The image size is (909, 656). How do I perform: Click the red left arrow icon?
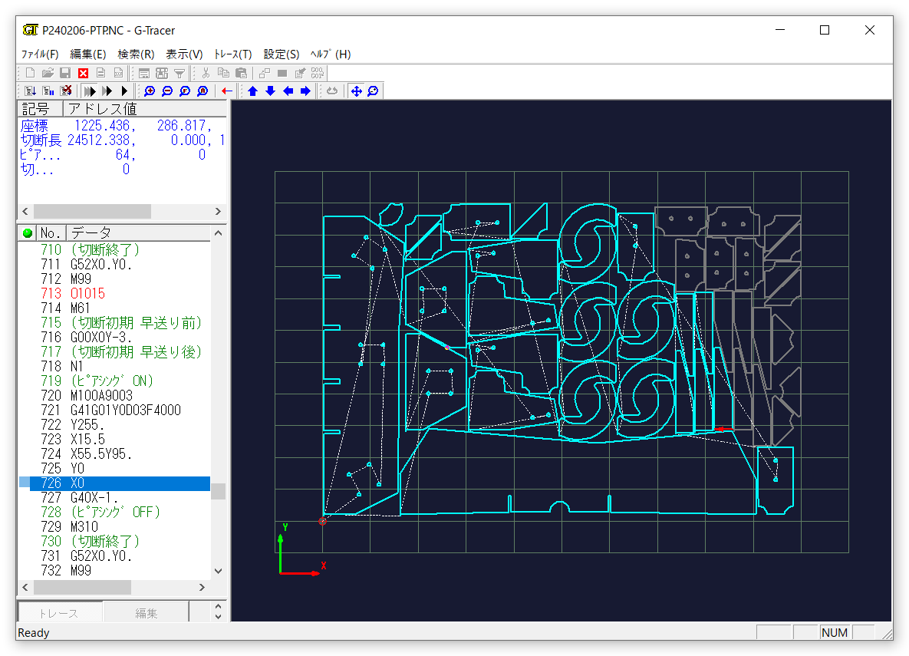pyautogui.click(x=227, y=91)
